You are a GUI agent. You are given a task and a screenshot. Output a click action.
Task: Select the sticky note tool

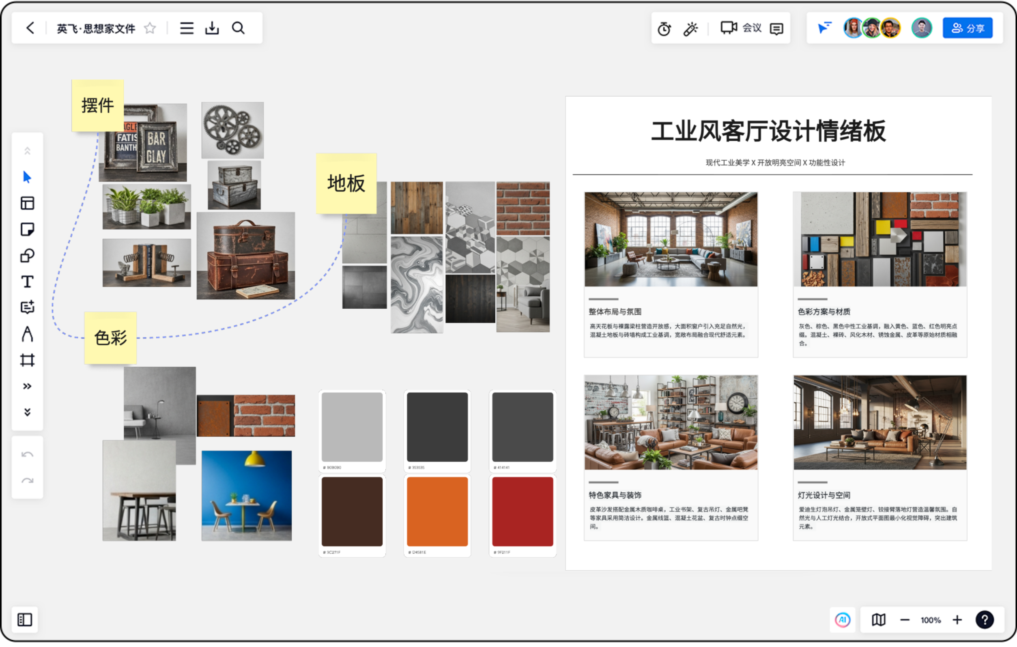point(28,229)
